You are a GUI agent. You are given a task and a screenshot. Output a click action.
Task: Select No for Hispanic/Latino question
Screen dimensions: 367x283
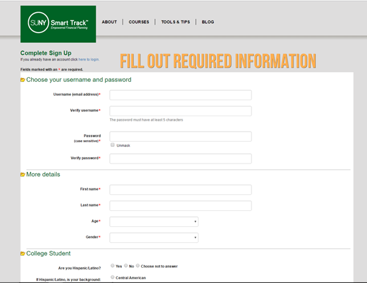click(126, 266)
